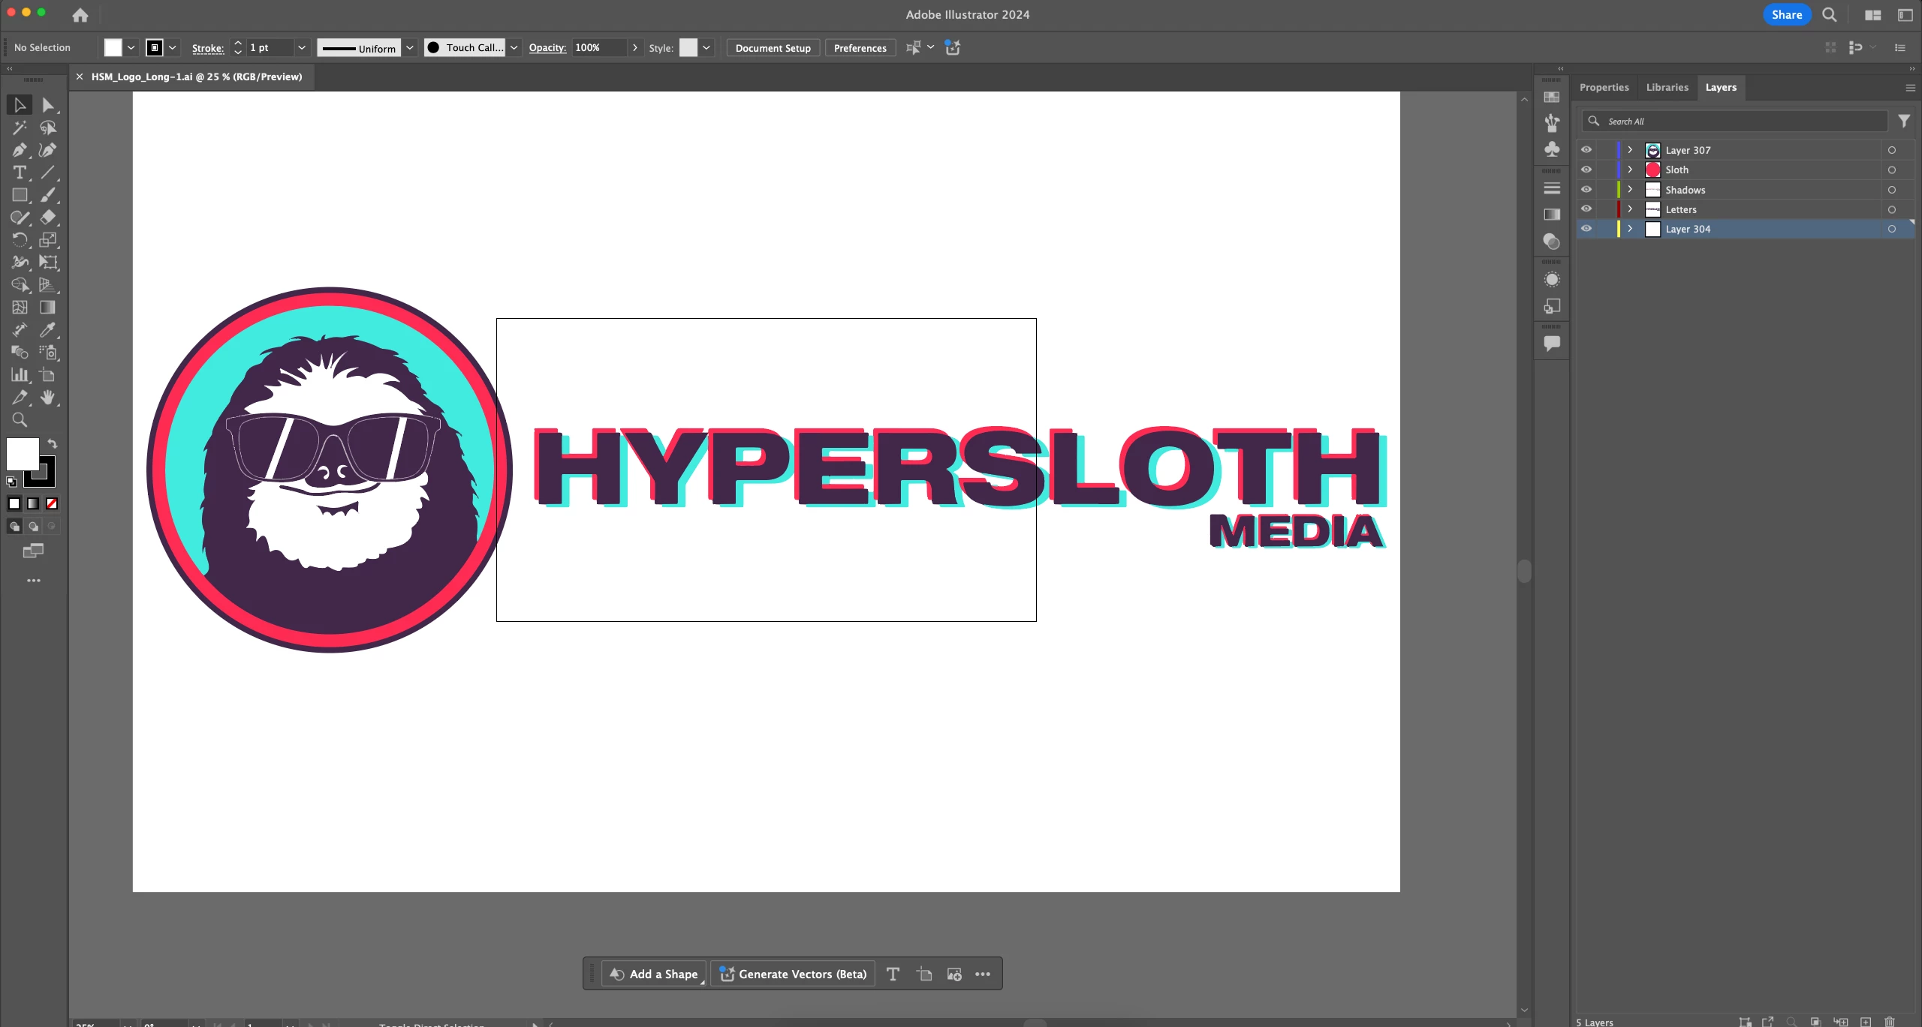
Task: Hide the Letters layer
Action: (1586, 209)
